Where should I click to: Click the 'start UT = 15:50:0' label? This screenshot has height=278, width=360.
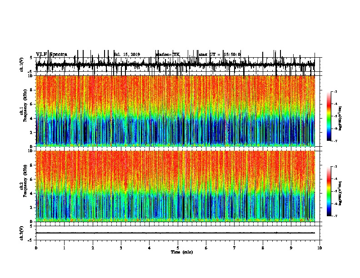click(220, 55)
